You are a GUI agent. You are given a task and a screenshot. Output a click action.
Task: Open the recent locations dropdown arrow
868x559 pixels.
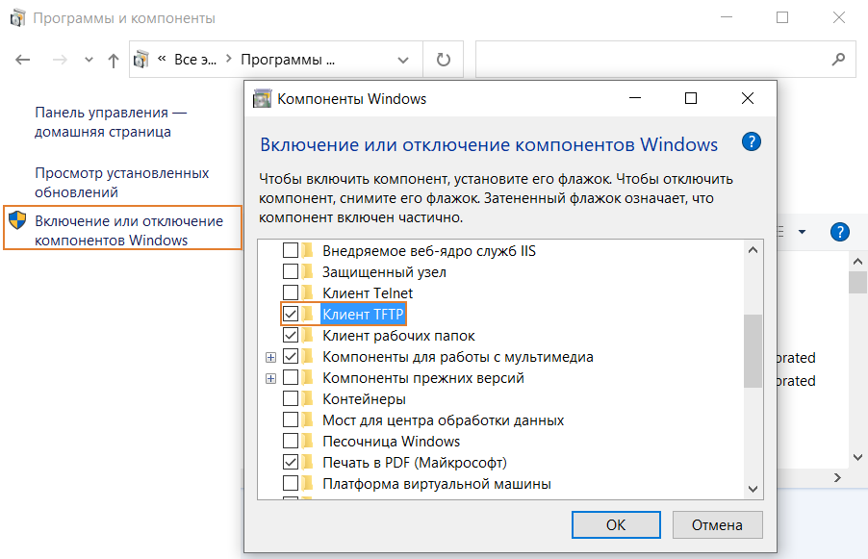(x=89, y=60)
